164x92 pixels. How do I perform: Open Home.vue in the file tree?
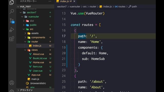(x=35, y=62)
